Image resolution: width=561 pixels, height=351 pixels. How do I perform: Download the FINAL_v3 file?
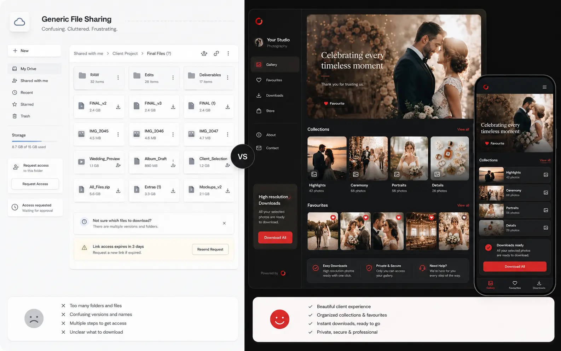173,107
